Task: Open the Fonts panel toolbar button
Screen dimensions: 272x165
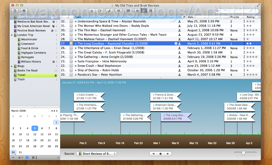Action: [x=92, y=11]
